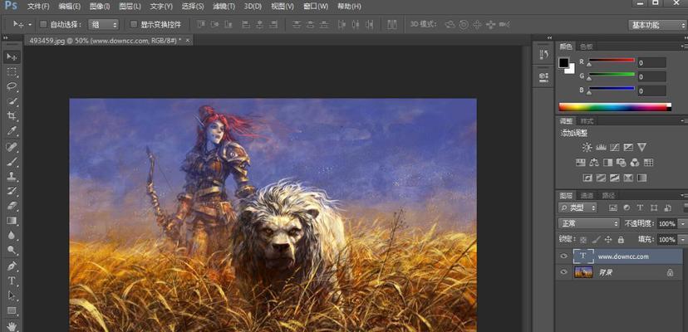Add a Curves adjustment
688x332 pixels.
(x=615, y=148)
